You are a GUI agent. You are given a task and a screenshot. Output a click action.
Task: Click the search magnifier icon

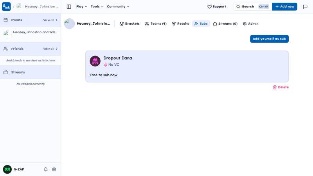click(238, 7)
